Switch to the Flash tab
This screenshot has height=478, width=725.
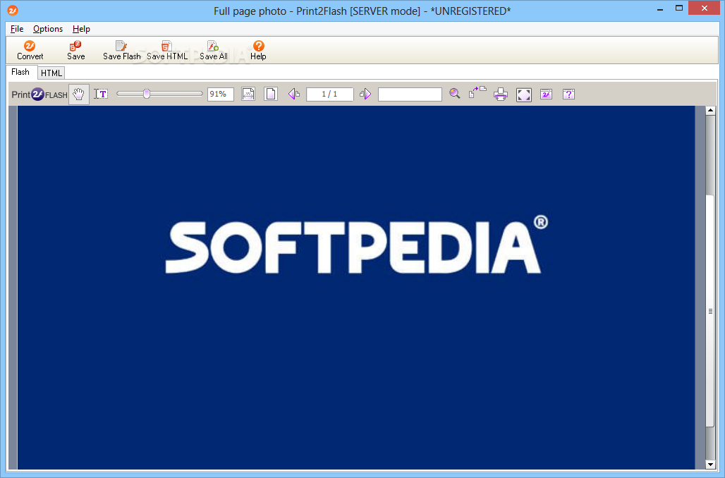point(20,72)
